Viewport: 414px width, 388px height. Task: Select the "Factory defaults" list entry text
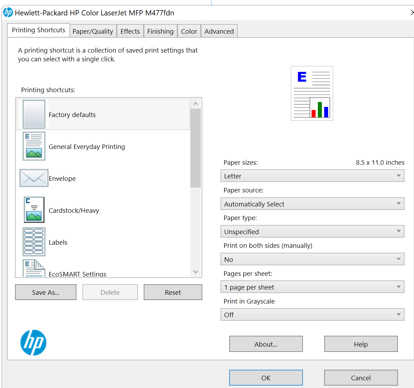(x=72, y=115)
